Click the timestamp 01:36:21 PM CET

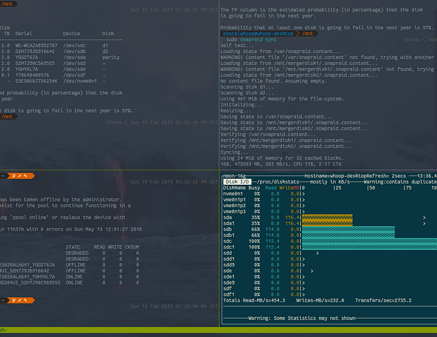point(174,10)
